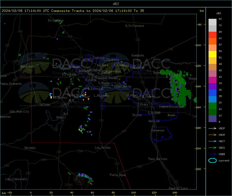232x196 pixels.
Task: Pick the yellow swatch between 54 and 51
Action: (212, 54)
